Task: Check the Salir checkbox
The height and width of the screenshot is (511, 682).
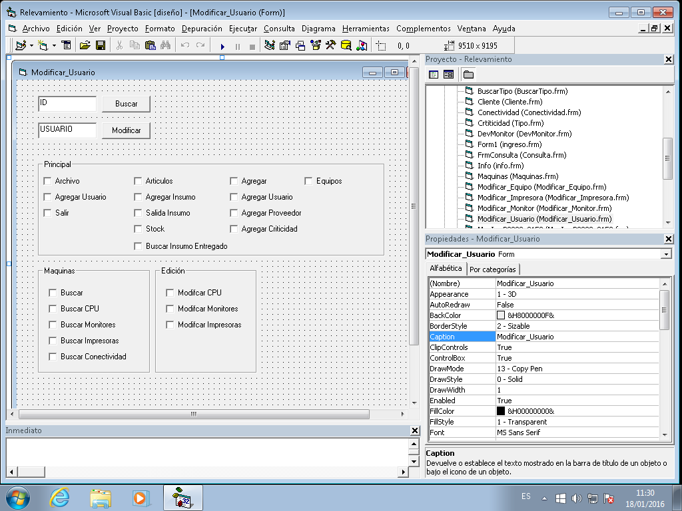Action: pyautogui.click(x=48, y=213)
